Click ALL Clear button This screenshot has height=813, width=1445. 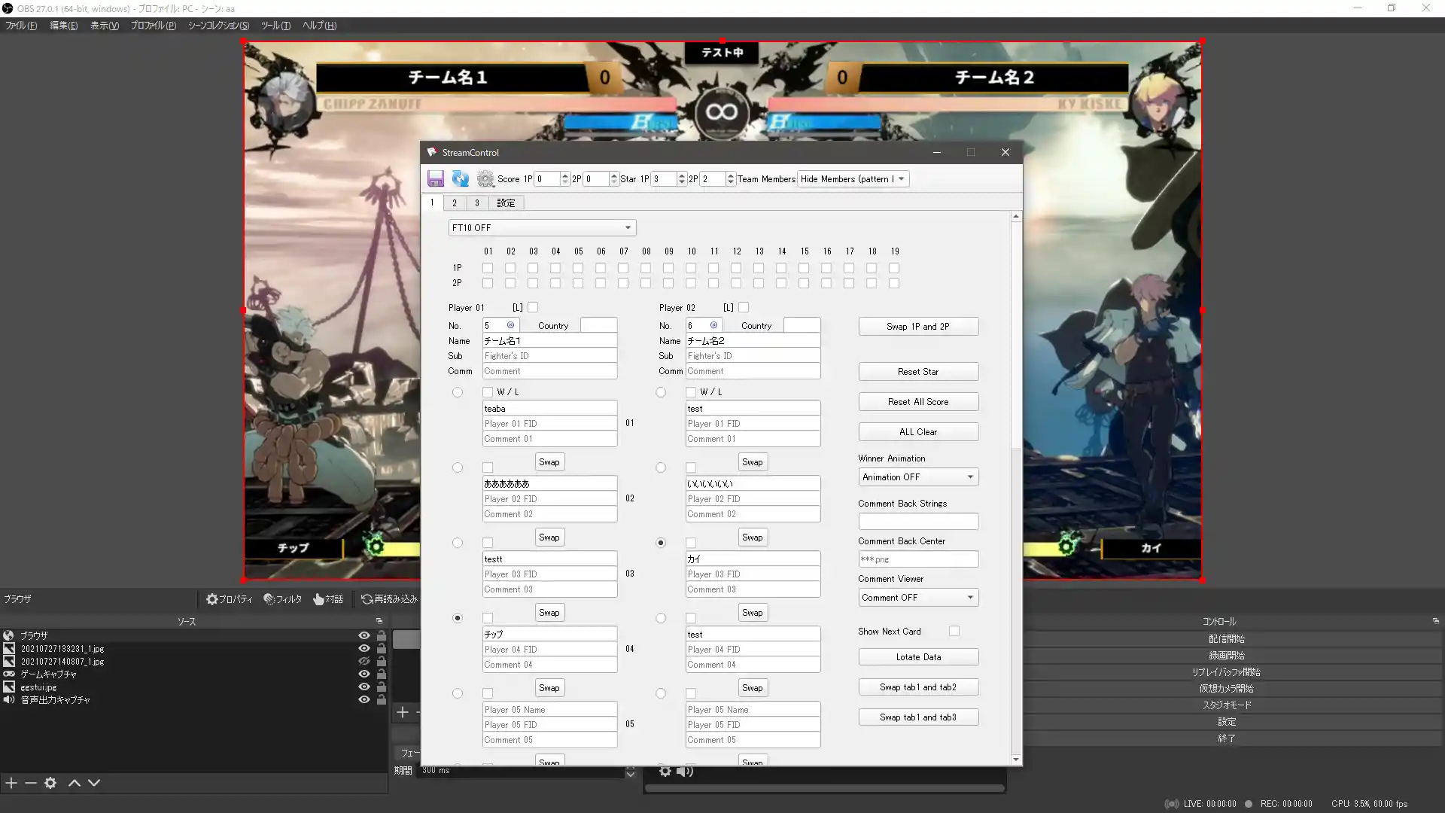pos(918,432)
